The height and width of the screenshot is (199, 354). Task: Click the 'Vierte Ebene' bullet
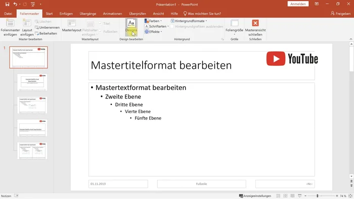click(x=138, y=112)
